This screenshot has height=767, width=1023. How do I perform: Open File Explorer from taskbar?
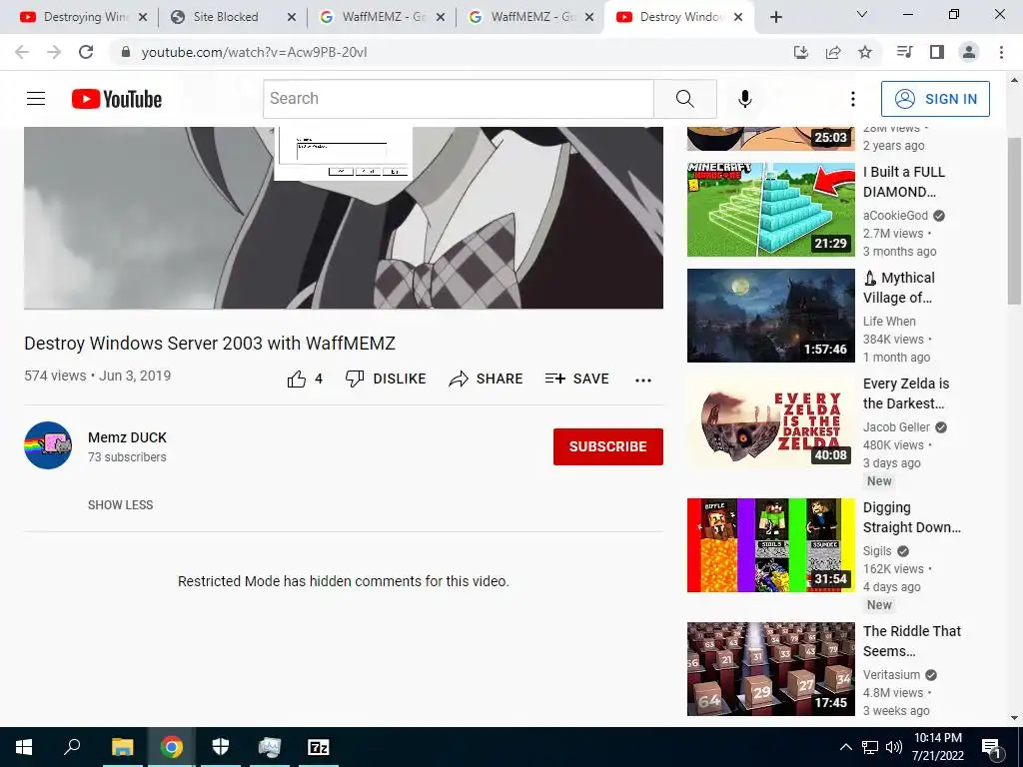click(x=122, y=747)
